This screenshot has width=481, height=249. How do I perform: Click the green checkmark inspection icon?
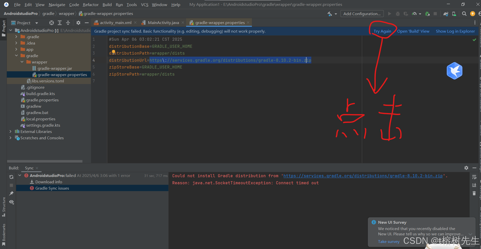pyautogui.click(x=474, y=40)
